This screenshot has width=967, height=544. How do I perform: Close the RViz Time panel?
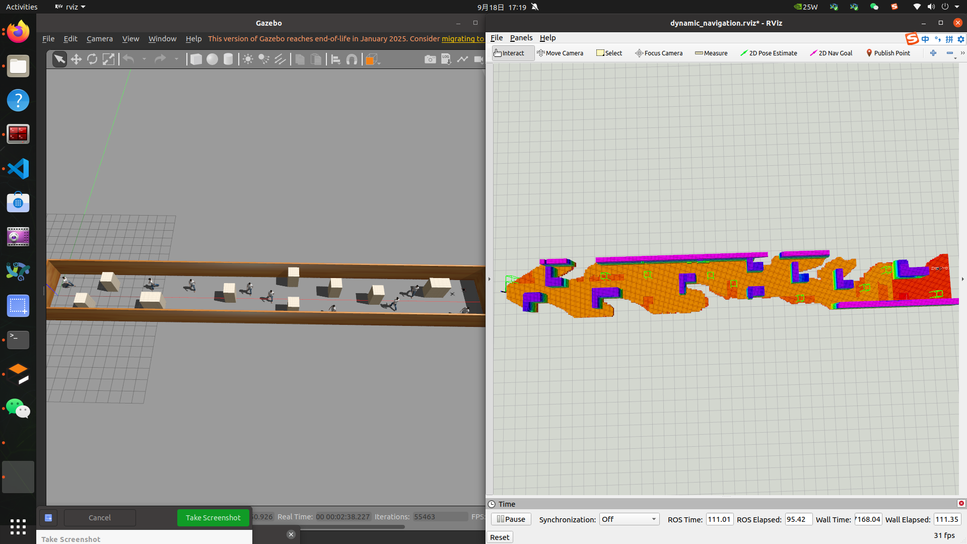961,504
